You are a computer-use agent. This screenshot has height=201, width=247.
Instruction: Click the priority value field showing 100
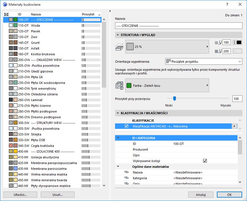pyautogui.click(x=237, y=99)
